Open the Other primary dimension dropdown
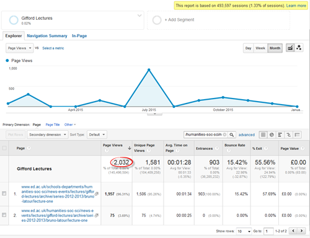The height and width of the screenshot is (238, 310). 70,125
